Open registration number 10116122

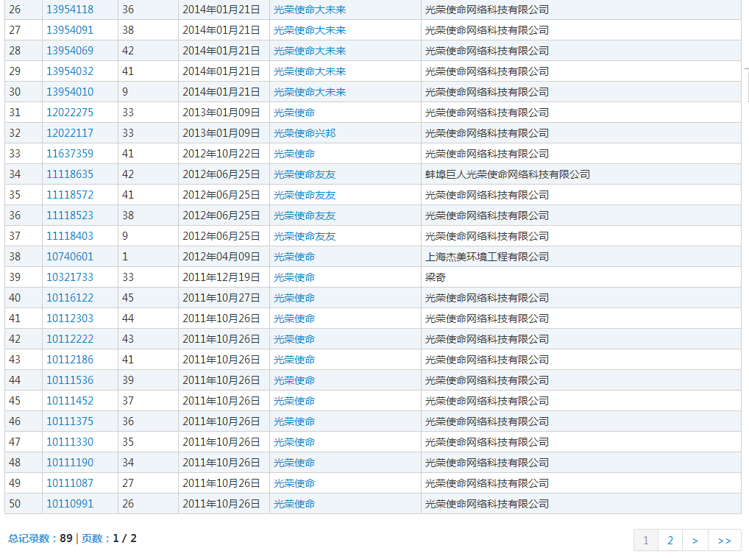(x=70, y=298)
